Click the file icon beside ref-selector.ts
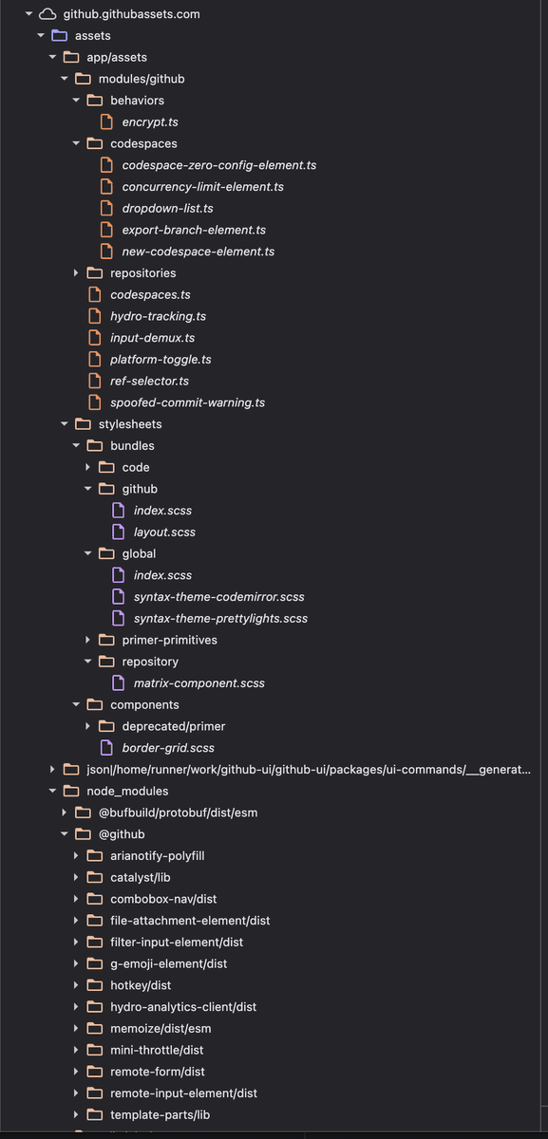Viewport: 548px width, 1139px height. pyautogui.click(x=94, y=382)
